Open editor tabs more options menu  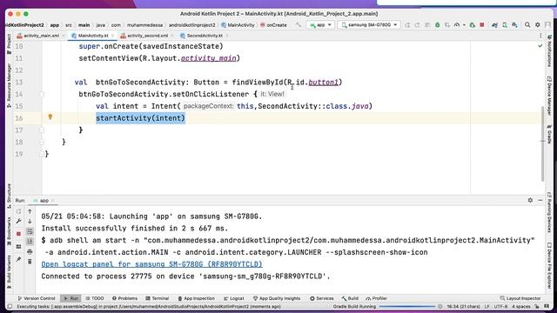click(x=540, y=36)
